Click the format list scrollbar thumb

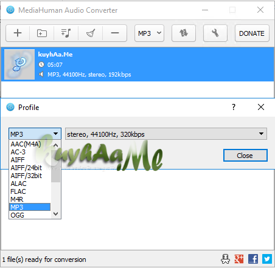tap(55, 166)
